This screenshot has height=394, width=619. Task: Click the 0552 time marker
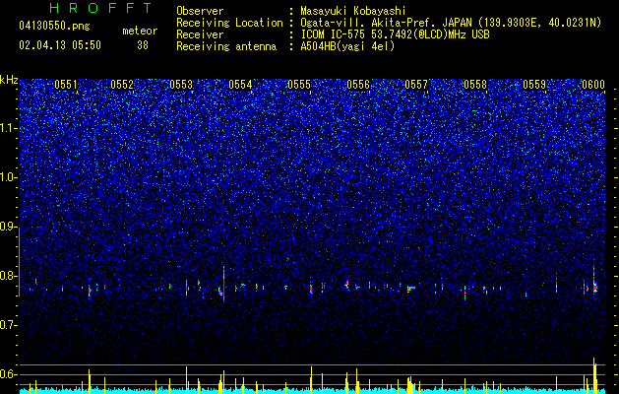pyautogui.click(x=122, y=85)
